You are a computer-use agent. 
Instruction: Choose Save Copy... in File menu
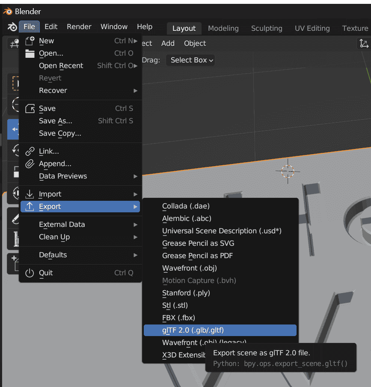point(80,133)
